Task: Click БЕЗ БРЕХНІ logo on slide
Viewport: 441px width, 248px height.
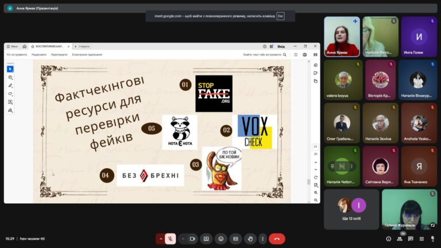Action: [150, 176]
